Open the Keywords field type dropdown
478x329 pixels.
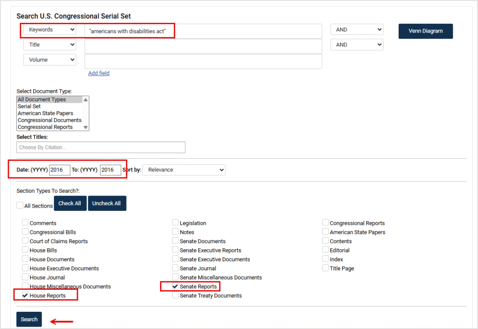pyautogui.click(x=50, y=30)
